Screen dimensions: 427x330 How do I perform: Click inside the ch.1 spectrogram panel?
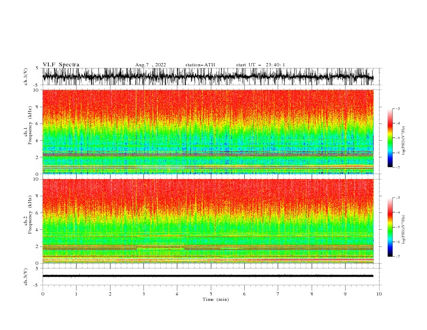pyautogui.click(x=208, y=132)
